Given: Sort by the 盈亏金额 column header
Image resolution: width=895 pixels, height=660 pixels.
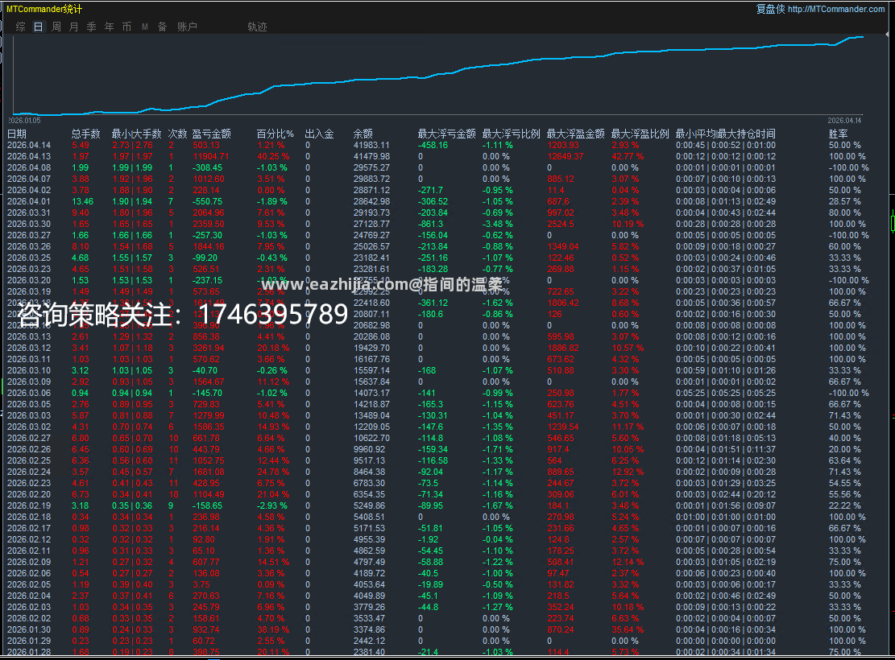Looking at the screenshot, I should tap(211, 134).
